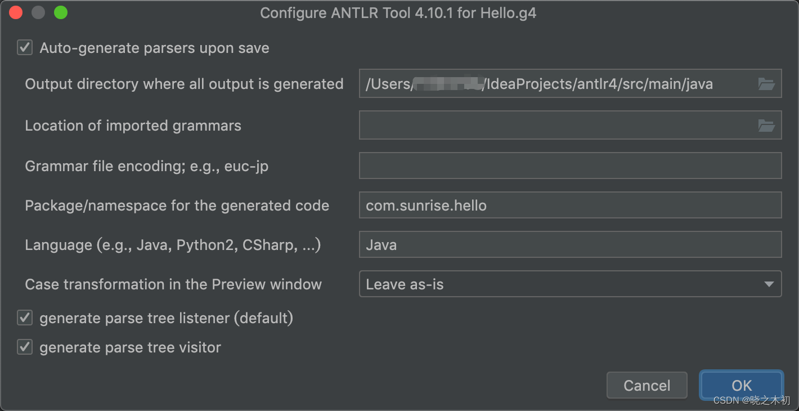Expand dropdown arrow next to Leave as-is
This screenshot has width=799, height=411.
769,284
